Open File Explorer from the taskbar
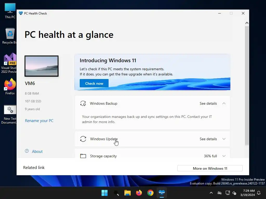Viewport: 266px width, 199px height. click(x=127, y=193)
